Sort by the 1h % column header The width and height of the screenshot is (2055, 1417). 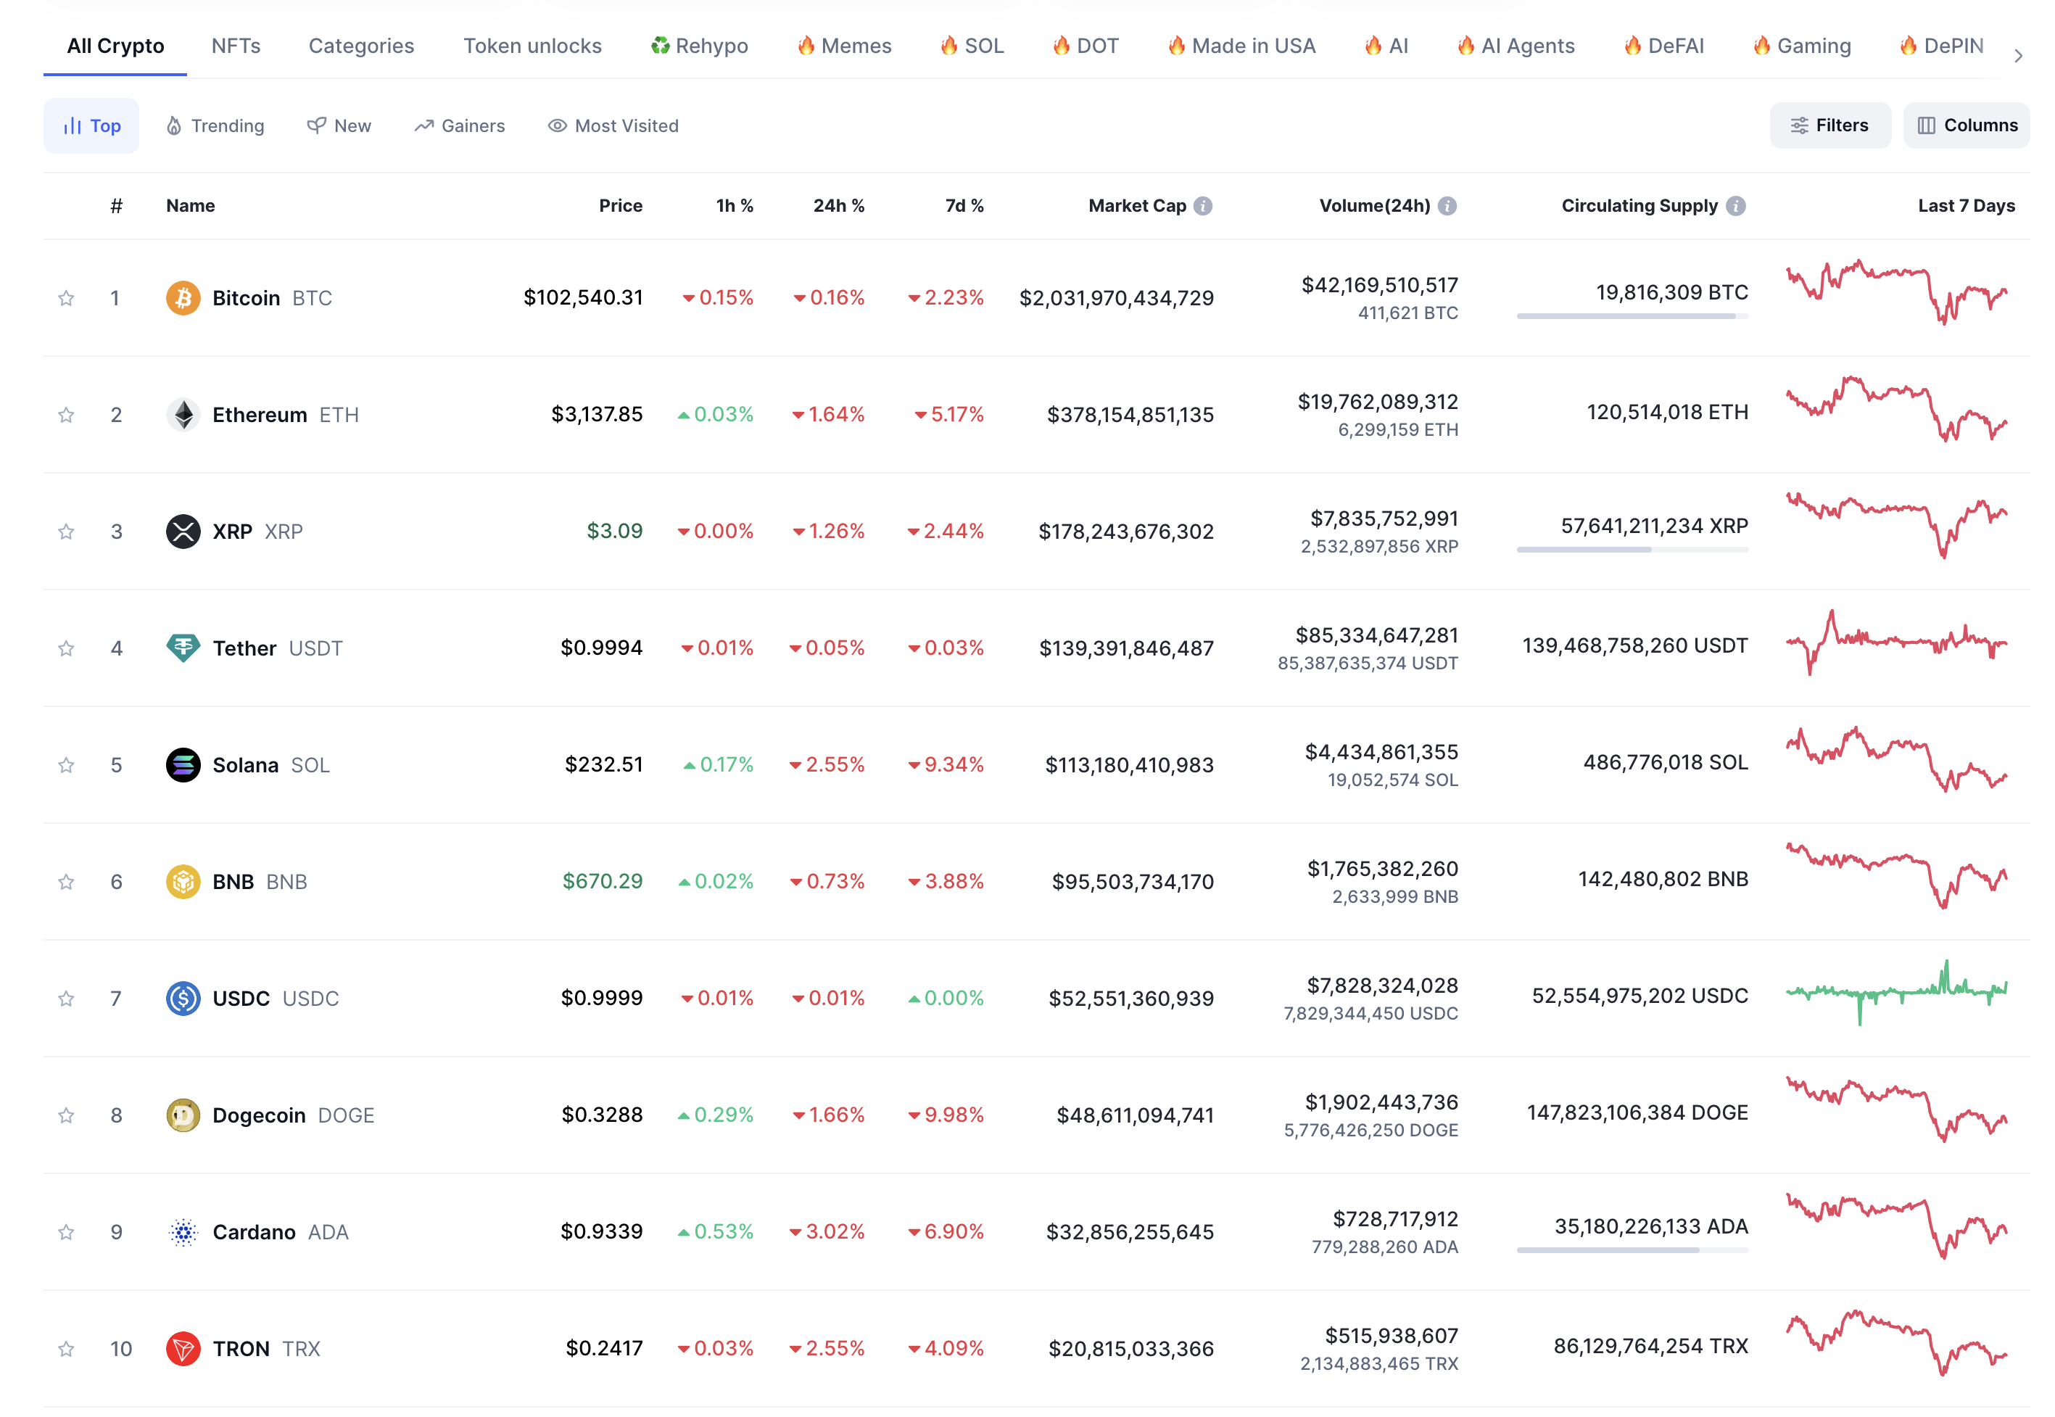(x=734, y=206)
